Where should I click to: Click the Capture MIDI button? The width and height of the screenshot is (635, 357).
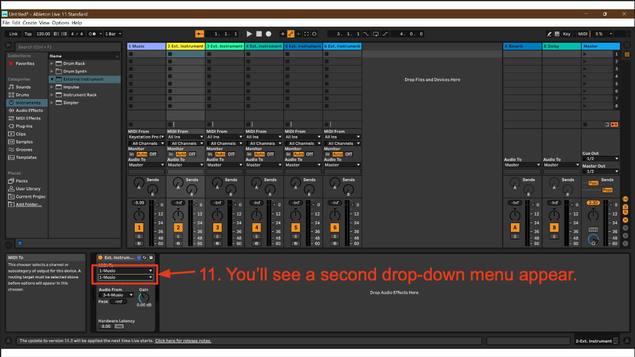coord(306,34)
